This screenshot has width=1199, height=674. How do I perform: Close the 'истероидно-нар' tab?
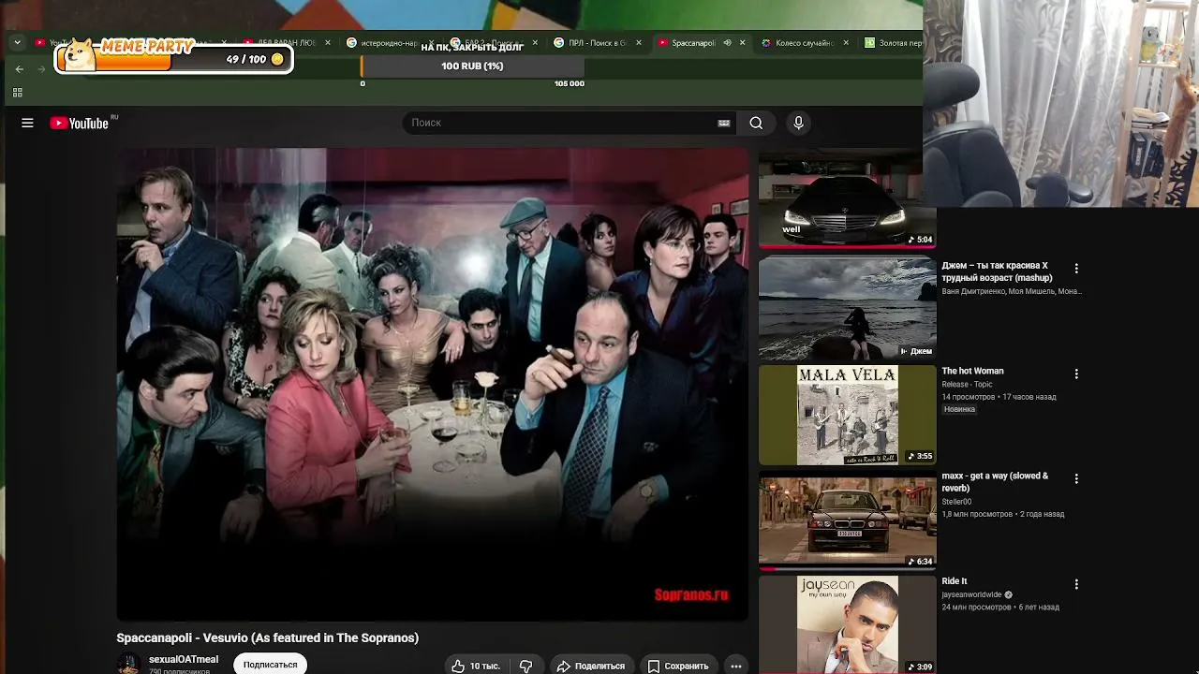(x=431, y=43)
